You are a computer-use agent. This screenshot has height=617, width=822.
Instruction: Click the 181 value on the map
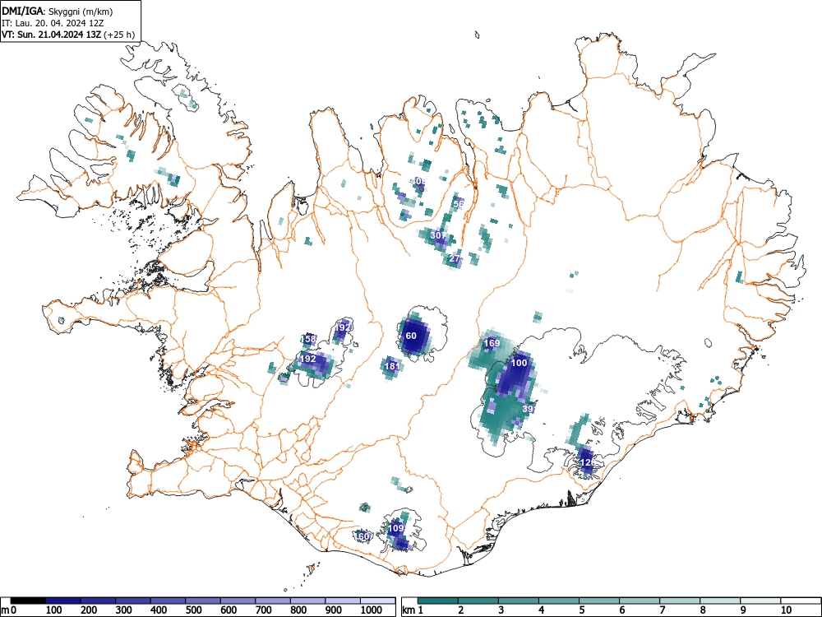pos(392,366)
